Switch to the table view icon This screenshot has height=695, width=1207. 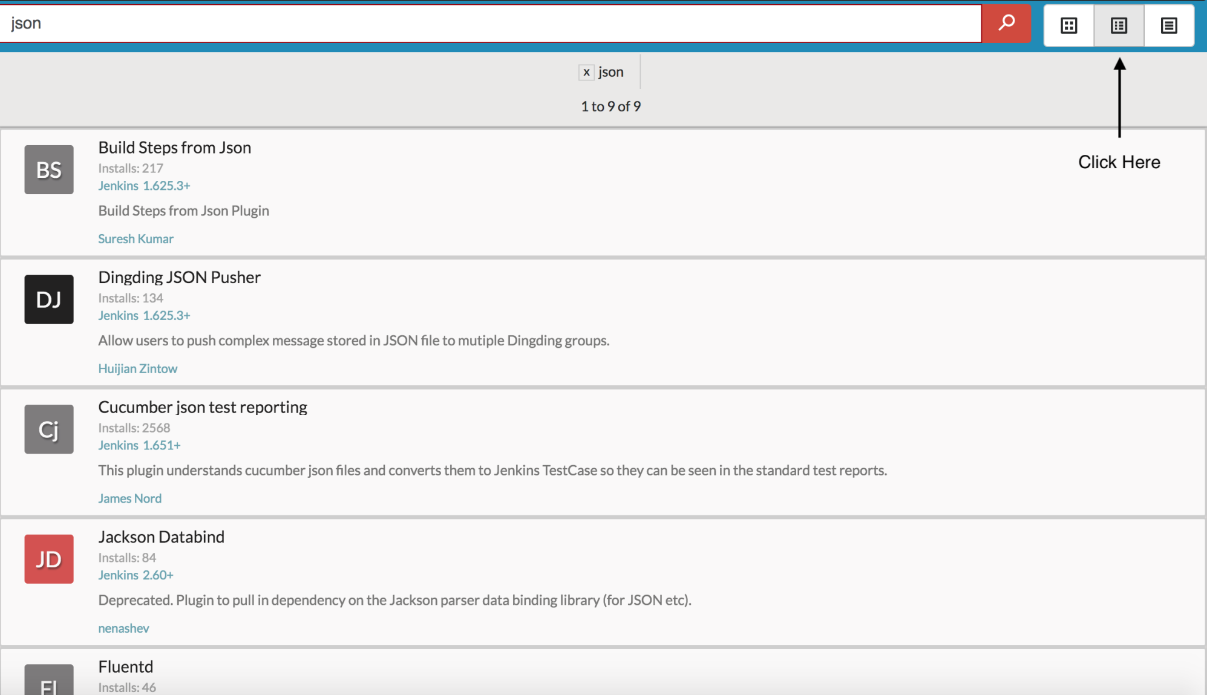point(1169,25)
